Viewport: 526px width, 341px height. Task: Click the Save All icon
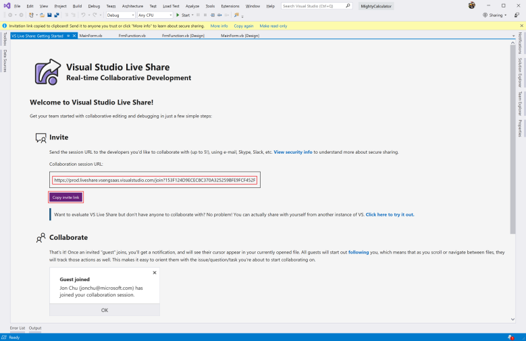click(x=57, y=15)
